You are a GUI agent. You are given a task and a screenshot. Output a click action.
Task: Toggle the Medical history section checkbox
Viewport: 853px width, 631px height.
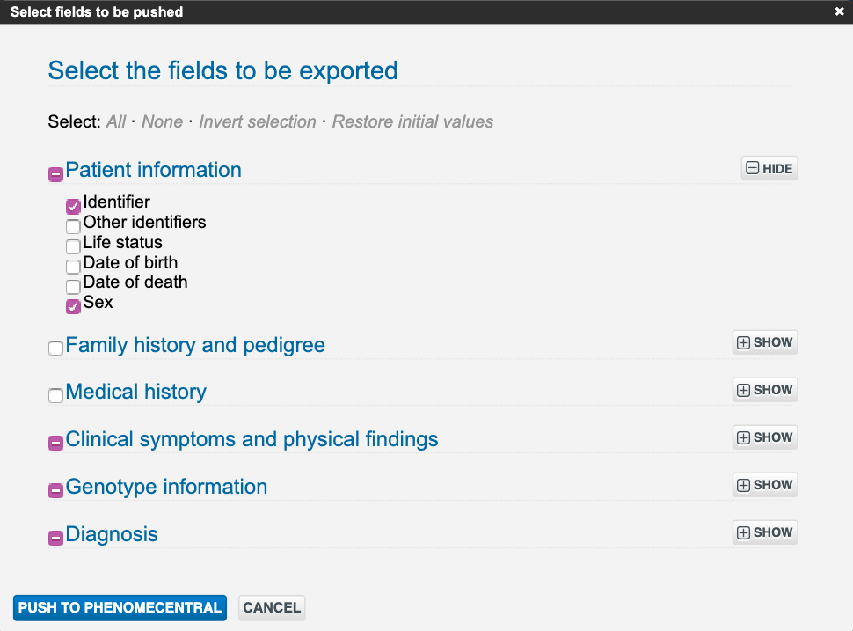55,396
